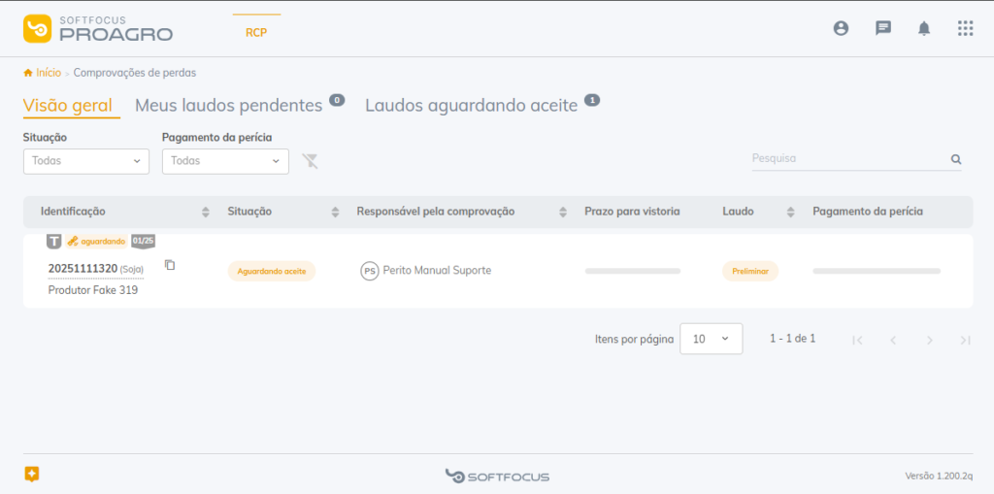Image resolution: width=994 pixels, height=494 pixels.
Task: Switch to Meus laudos pendentes tab
Action: 228,105
